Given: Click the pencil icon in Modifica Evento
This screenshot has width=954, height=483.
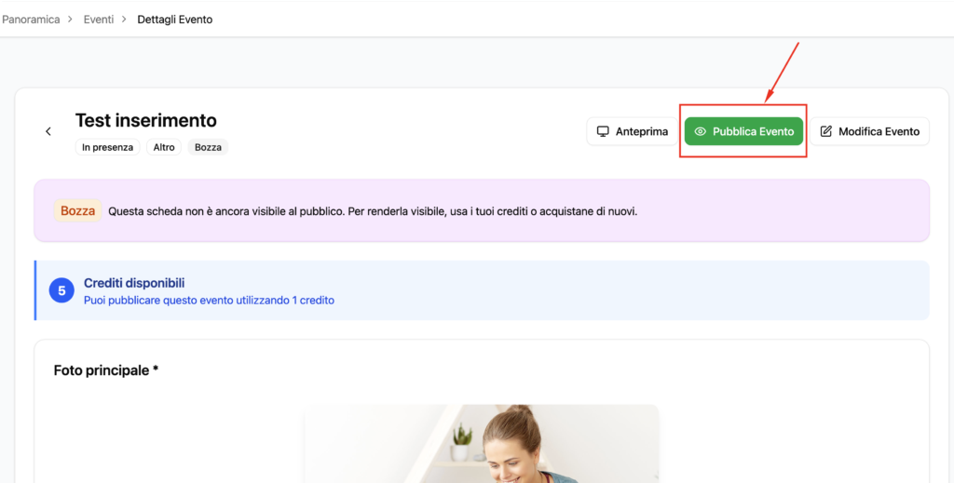Looking at the screenshot, I should [825, 131].
